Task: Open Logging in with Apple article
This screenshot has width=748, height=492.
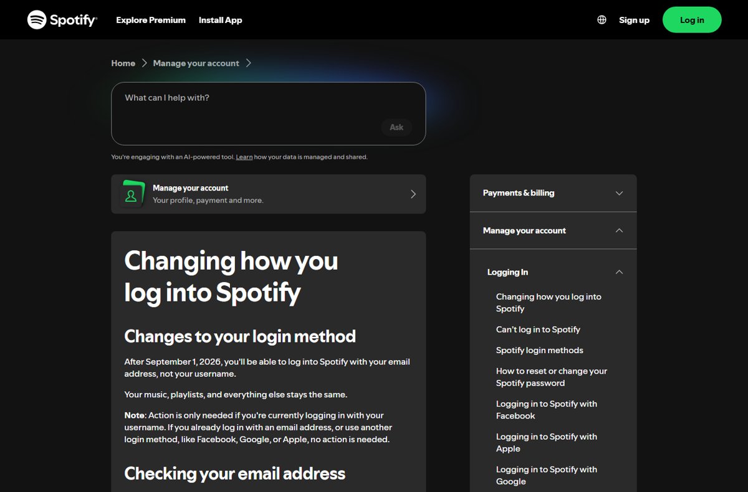Action: (x=547, y=443)
